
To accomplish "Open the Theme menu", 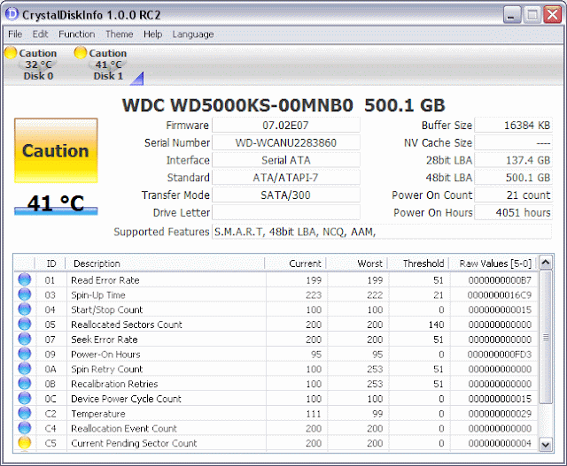I will click(x=120, y=34).
